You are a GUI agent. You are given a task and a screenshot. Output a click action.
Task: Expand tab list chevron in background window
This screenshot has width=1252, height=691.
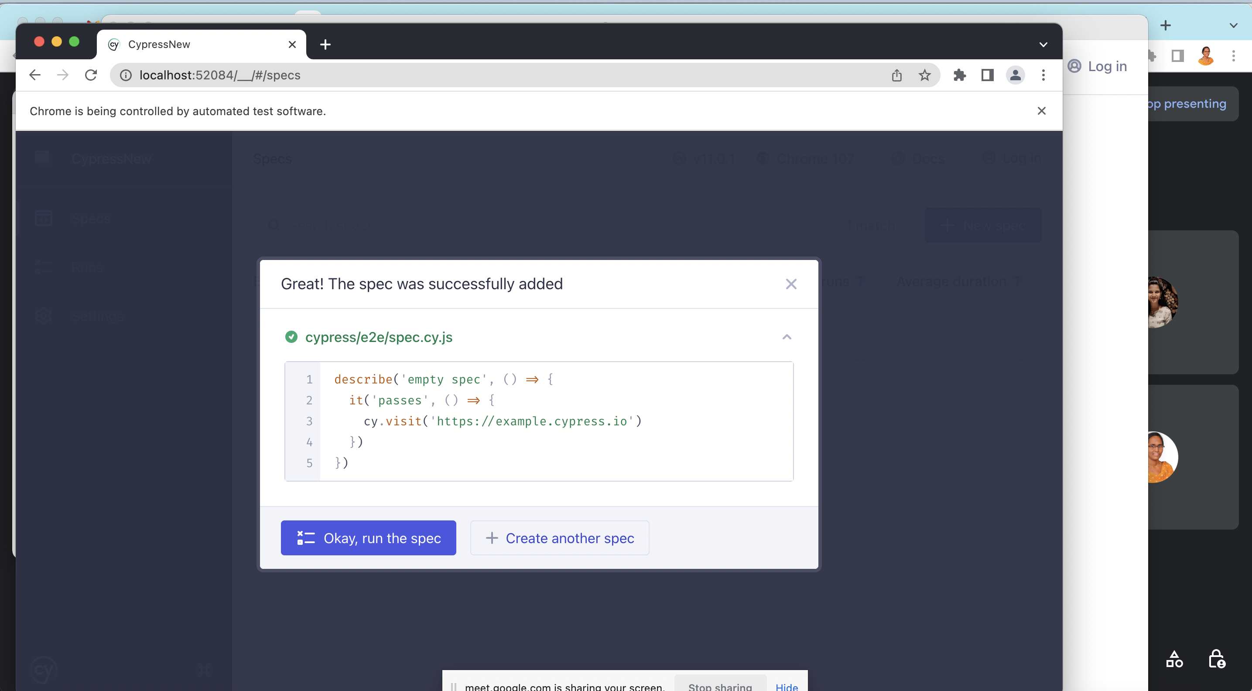[1233, 25]
